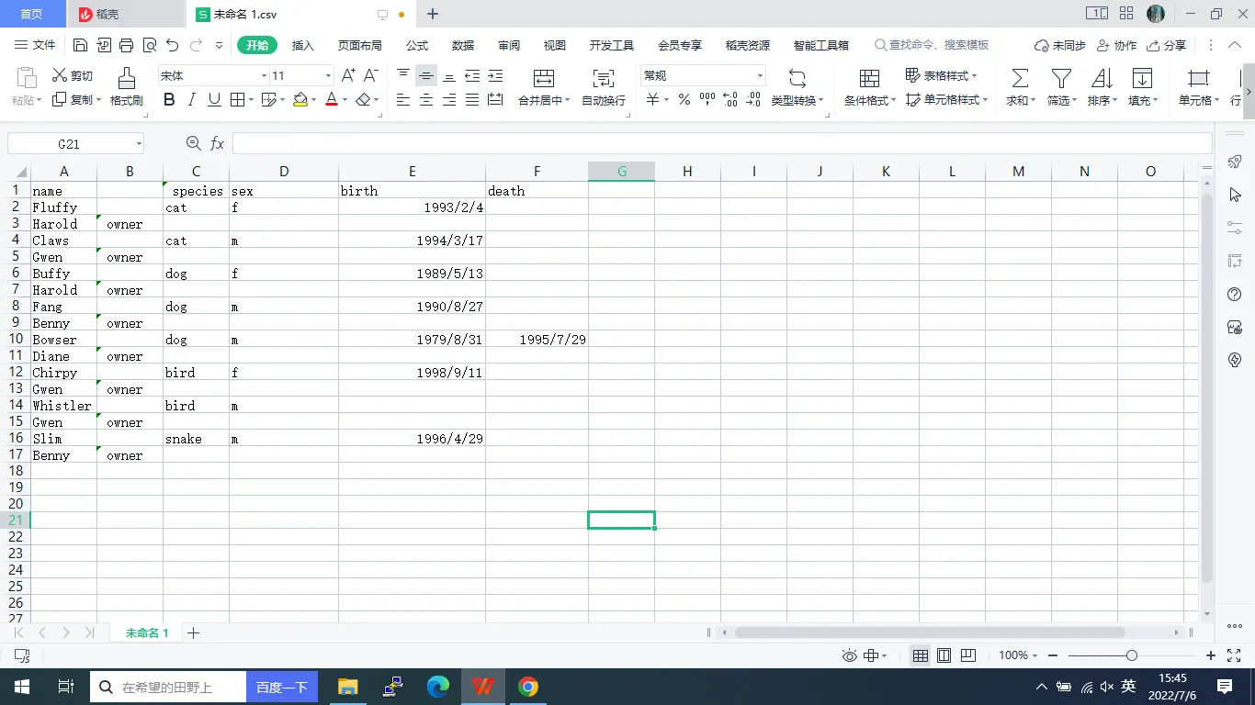Click the increase indent icon
Viewport: 1255px width, 705px height.
pyautogui.click(x=495, y=75)
